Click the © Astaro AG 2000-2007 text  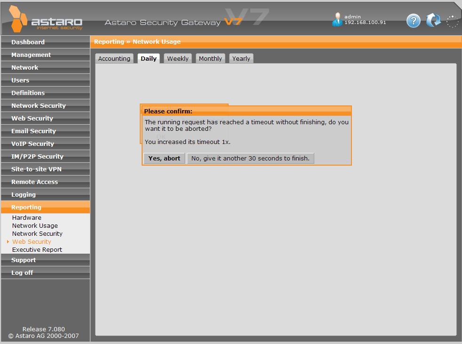pyautogui.click(x=44, y=336)
